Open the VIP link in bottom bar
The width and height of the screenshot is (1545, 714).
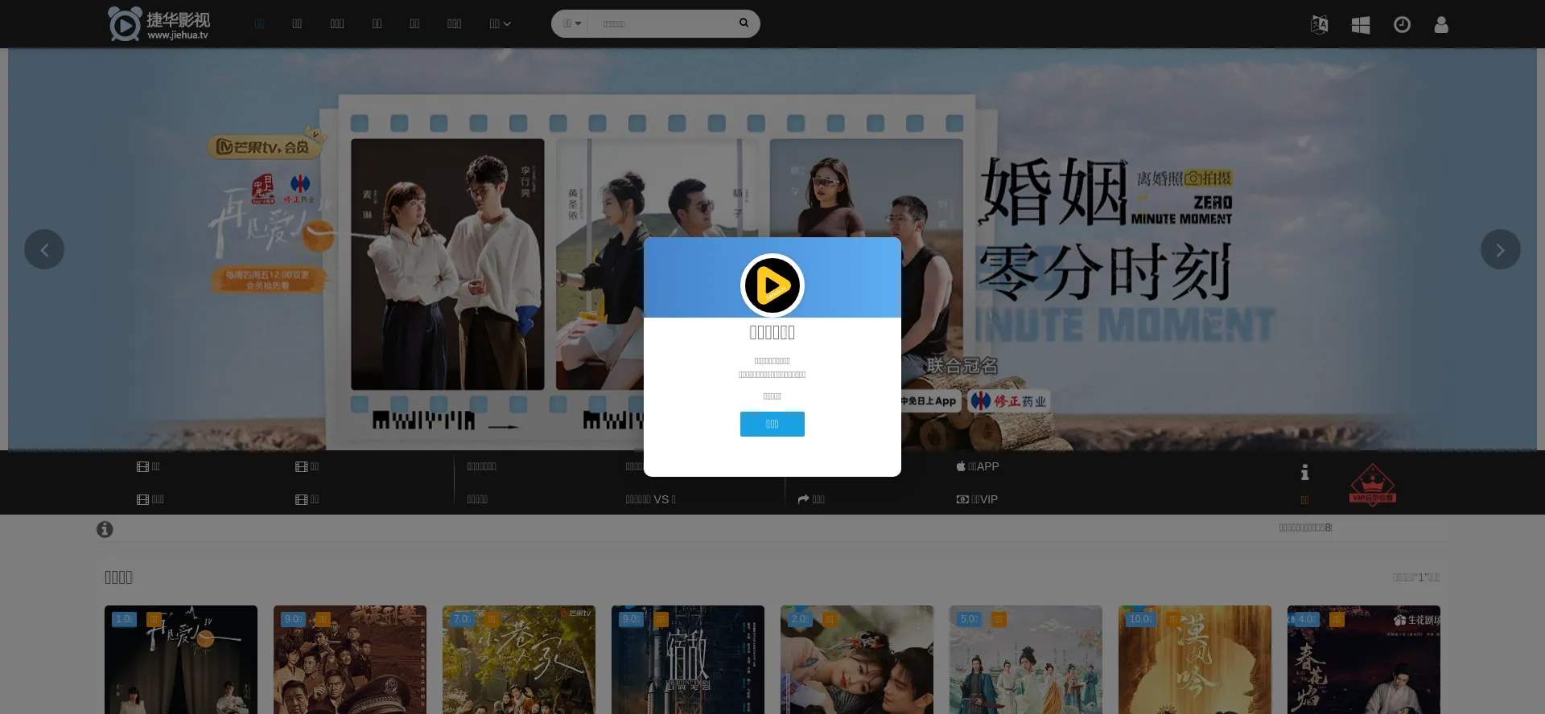click(x=977, y=499)
